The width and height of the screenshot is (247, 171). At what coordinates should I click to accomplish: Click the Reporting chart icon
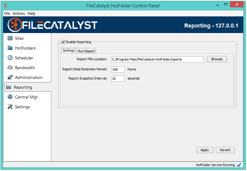point(9,87)
